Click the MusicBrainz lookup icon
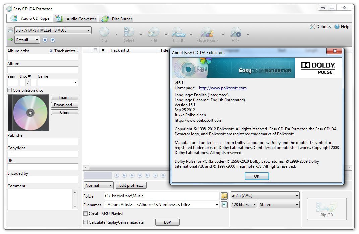The width and height of the screenshot is (359, 234). (x=207, y=32)
